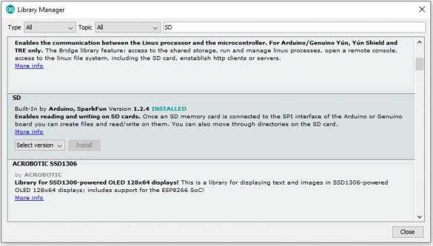The width and height of the screenshot is (433, 246).
Task: Close the Library Manager with the X icon
Action: click(x=422, y=9)
